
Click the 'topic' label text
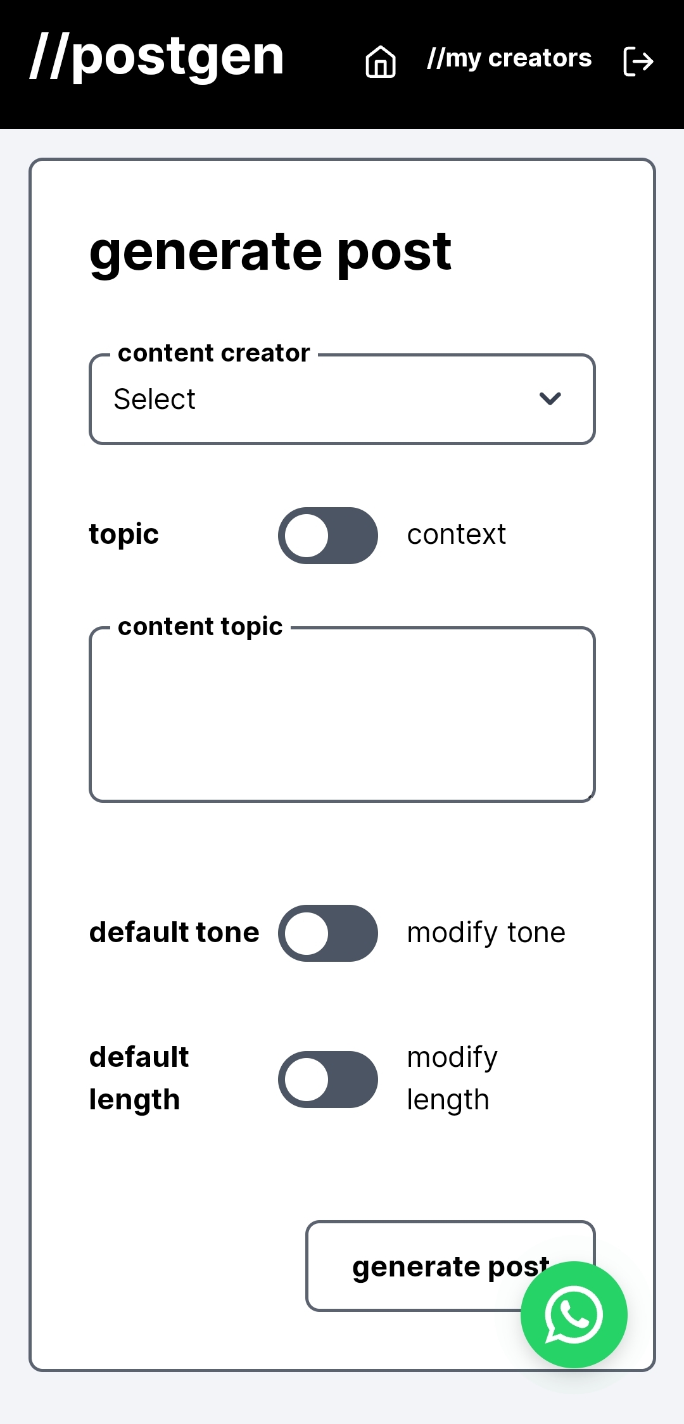(x=124, y=535)
